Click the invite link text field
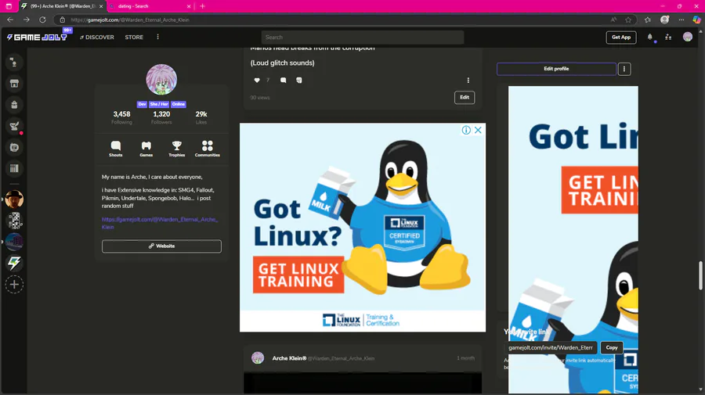This screenshot has height=395, width=705. [551, 347]
